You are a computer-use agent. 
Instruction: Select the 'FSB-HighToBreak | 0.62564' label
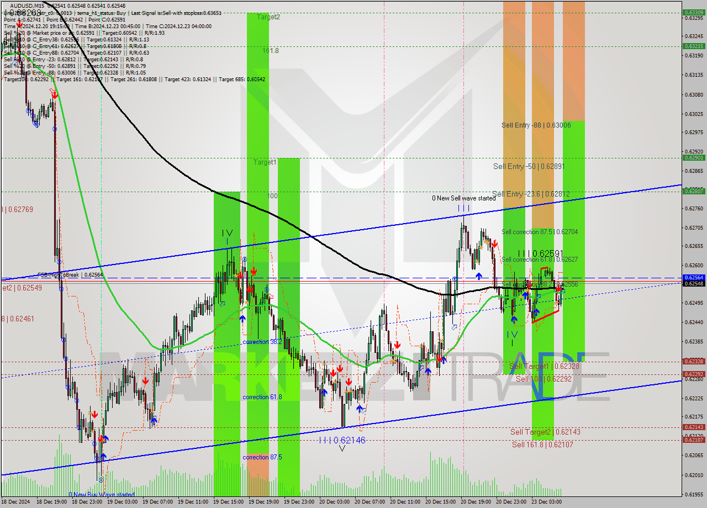click(70, 274)
